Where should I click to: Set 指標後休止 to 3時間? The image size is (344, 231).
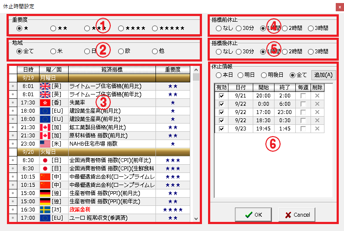(x=311, y=51)
